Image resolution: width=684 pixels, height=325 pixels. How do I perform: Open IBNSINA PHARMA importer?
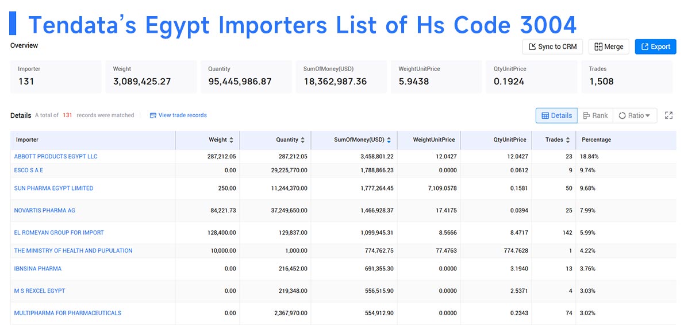pyautogui.click(x=38, y=268)
